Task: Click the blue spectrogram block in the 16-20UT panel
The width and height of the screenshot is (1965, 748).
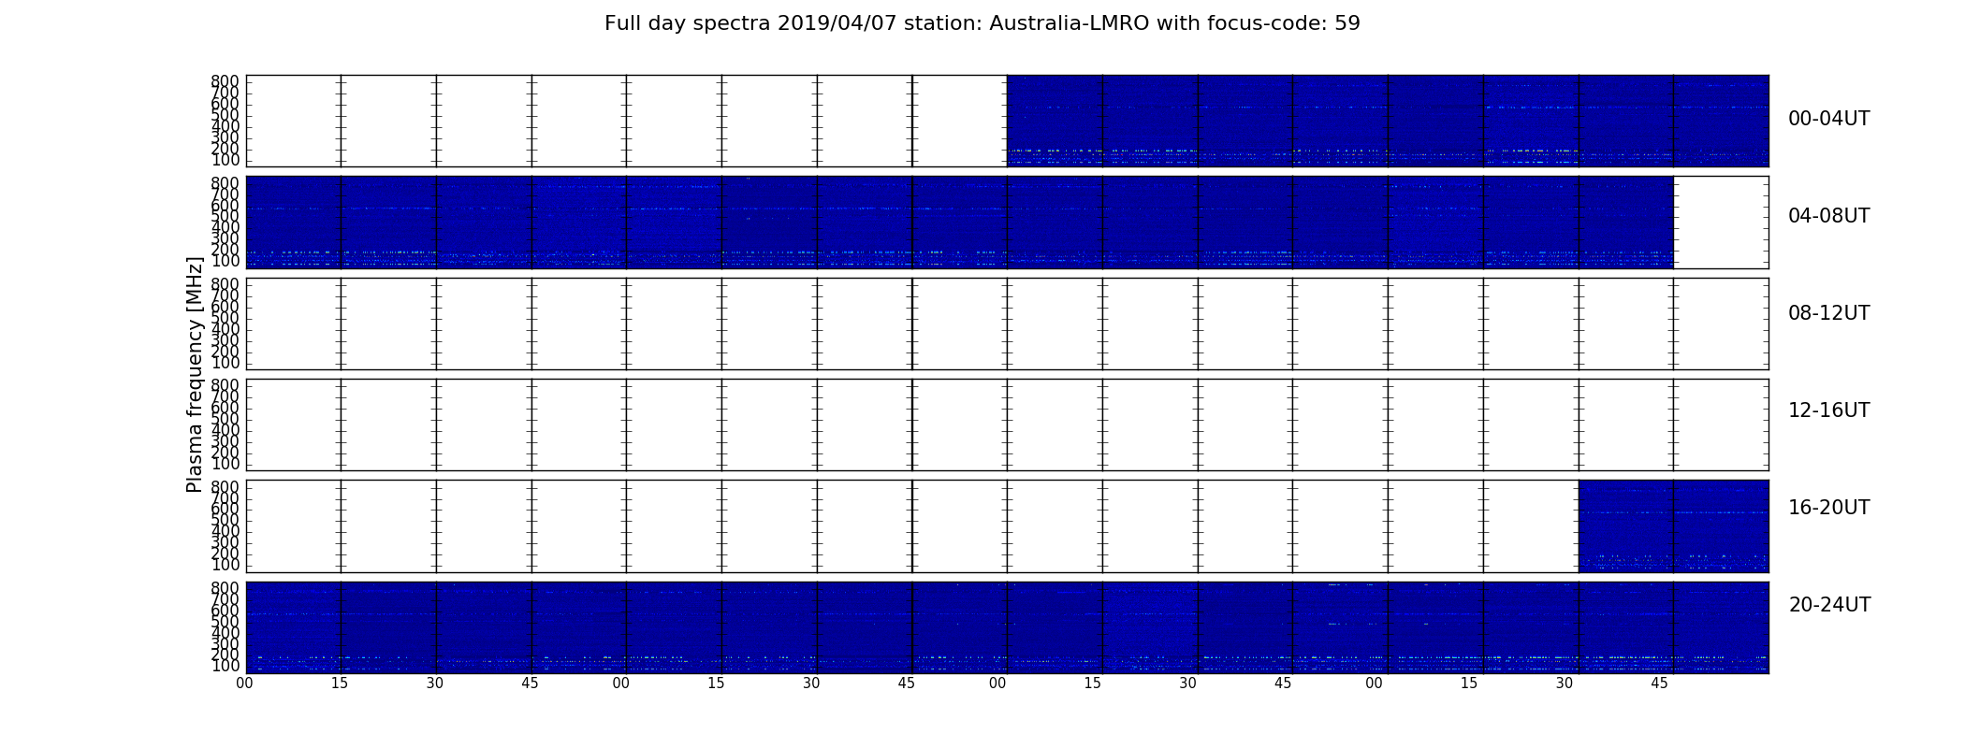Action: click(x=1673, y=525)
